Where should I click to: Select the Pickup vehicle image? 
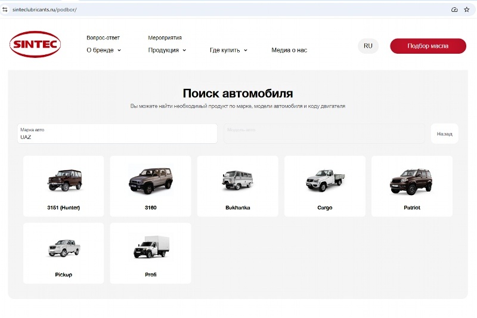64,248
